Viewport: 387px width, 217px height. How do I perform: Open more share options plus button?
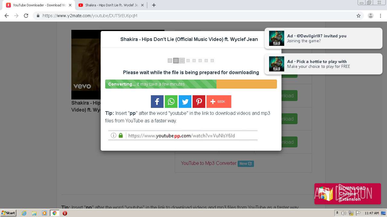point(219,102)
